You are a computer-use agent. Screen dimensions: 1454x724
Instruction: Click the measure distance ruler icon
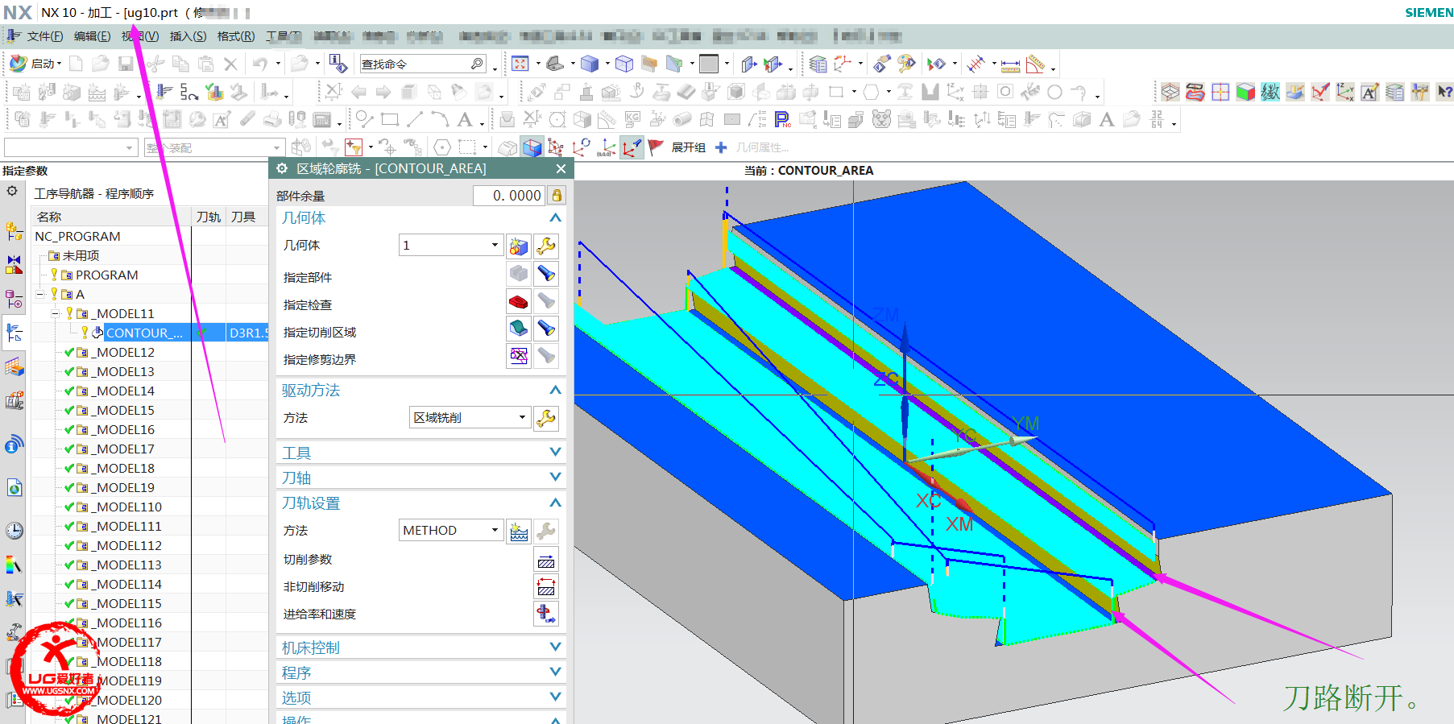[1010, 64]
